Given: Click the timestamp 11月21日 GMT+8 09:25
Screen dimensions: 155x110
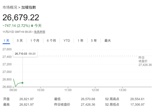Looking at the screenshot, I should pyautogui.click(x=17, y=32).
